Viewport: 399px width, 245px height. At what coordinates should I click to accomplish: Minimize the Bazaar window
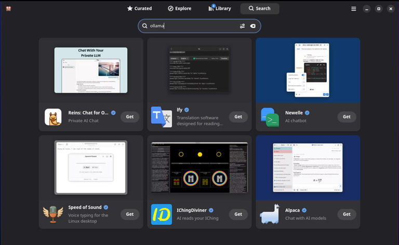tap(367, 9)
